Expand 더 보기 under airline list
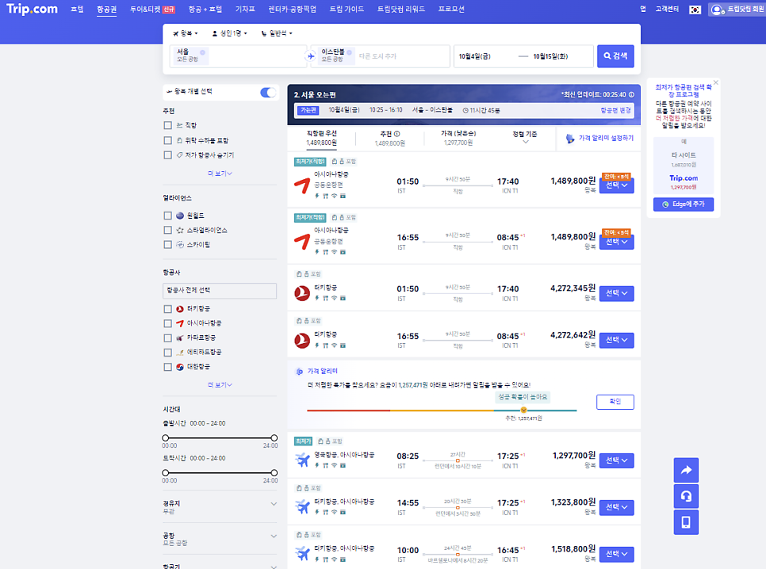The image size is (766, 569). [x=220, y=385]
